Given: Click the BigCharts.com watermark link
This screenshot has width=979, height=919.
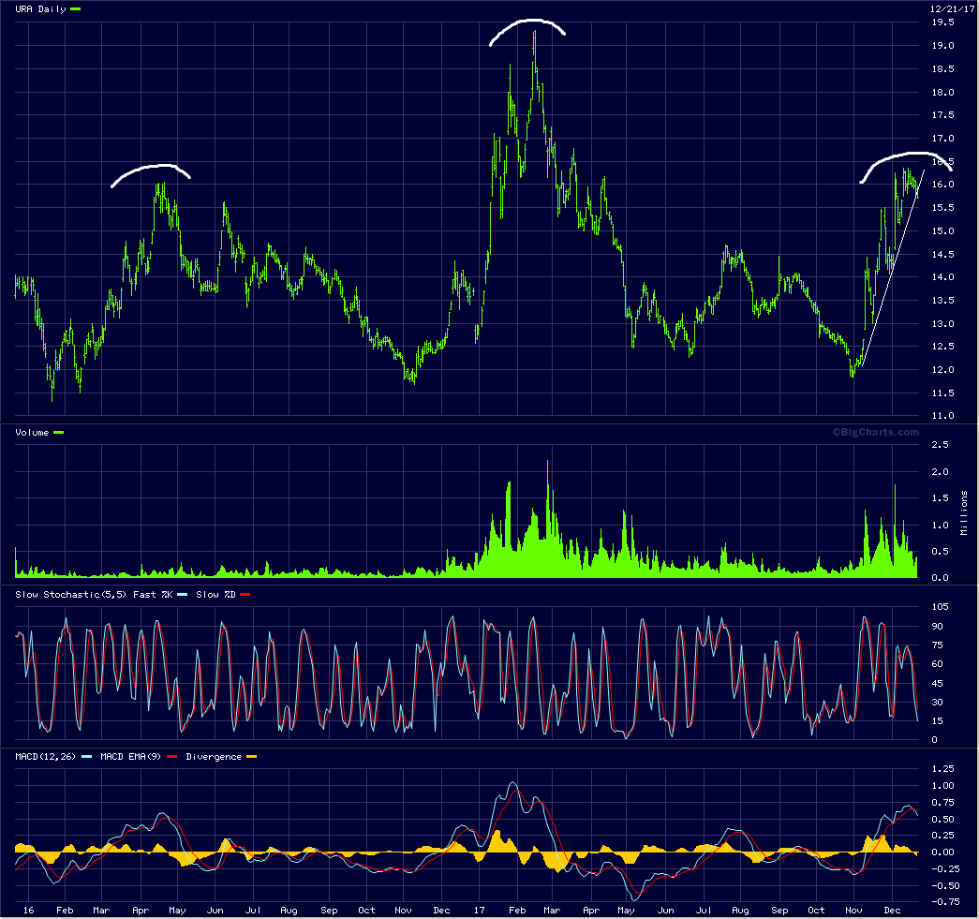Looking at the screenshot, I should coord(875,432).
